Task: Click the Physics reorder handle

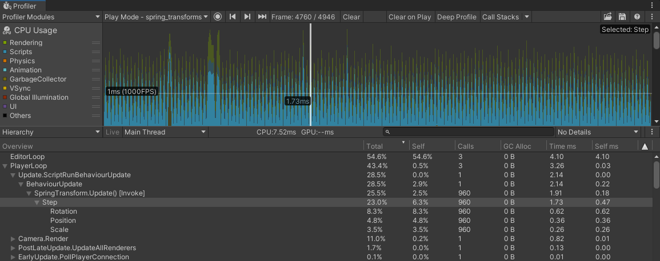Action: point(96,61)
